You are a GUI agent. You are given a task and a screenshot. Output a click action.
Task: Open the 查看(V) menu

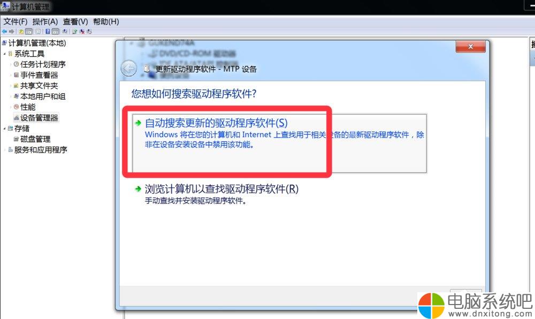click(x=75, y=21)
